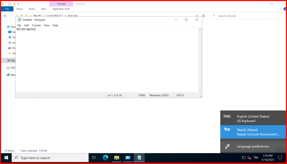
Task: Click the Windows Start button
Action: pos(6,158)
